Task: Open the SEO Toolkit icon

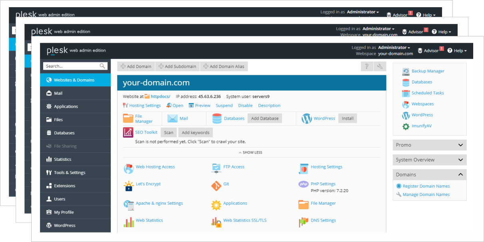Action: pos(128,132)
